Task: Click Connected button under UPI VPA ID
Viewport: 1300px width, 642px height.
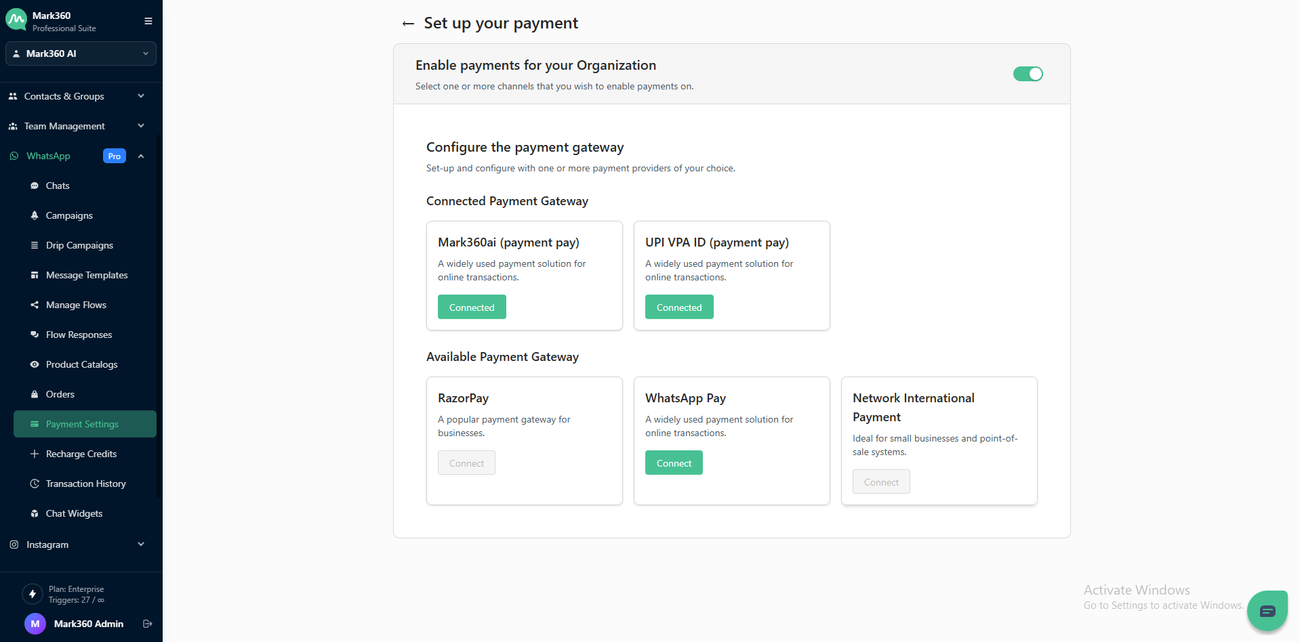Action: point(679,307)
